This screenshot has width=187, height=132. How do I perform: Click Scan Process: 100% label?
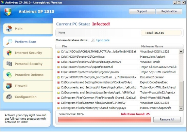(71, 114)
